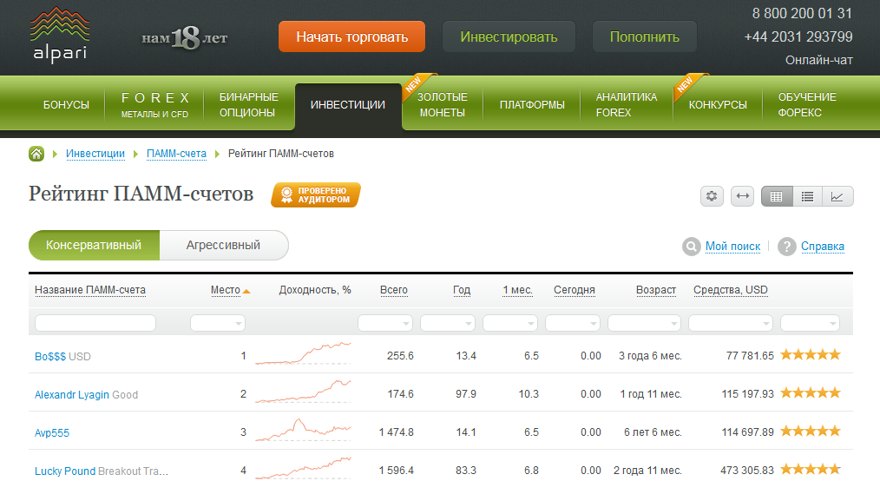Open the Место filter dropdown

point(218,323)
